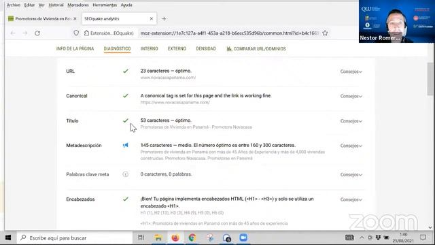Open Task View in the taskbar
The width and height of the screenshot is (435, 245).
click(141, 238)
